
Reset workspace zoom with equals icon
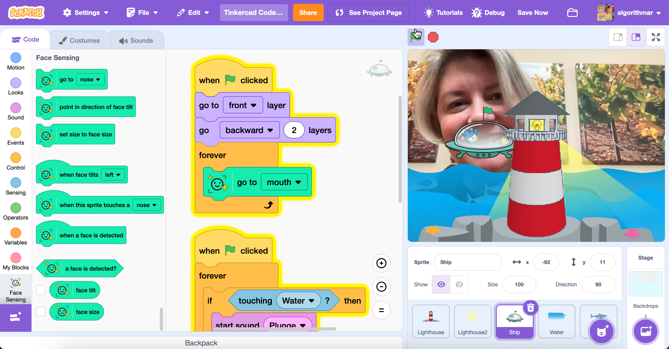pos(381,310)
